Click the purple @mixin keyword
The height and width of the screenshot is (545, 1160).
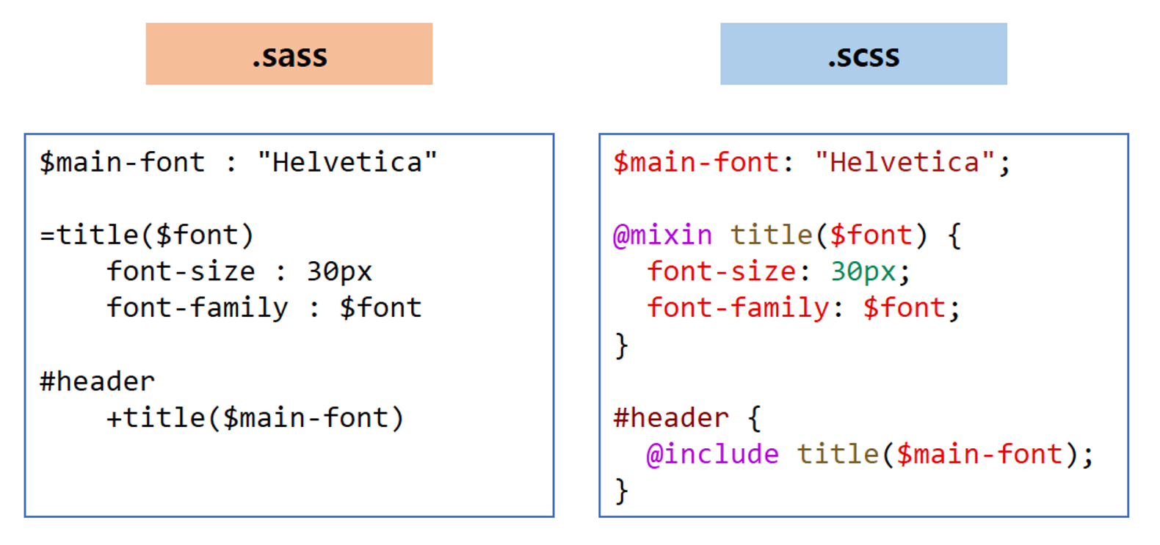pos(663,235)
